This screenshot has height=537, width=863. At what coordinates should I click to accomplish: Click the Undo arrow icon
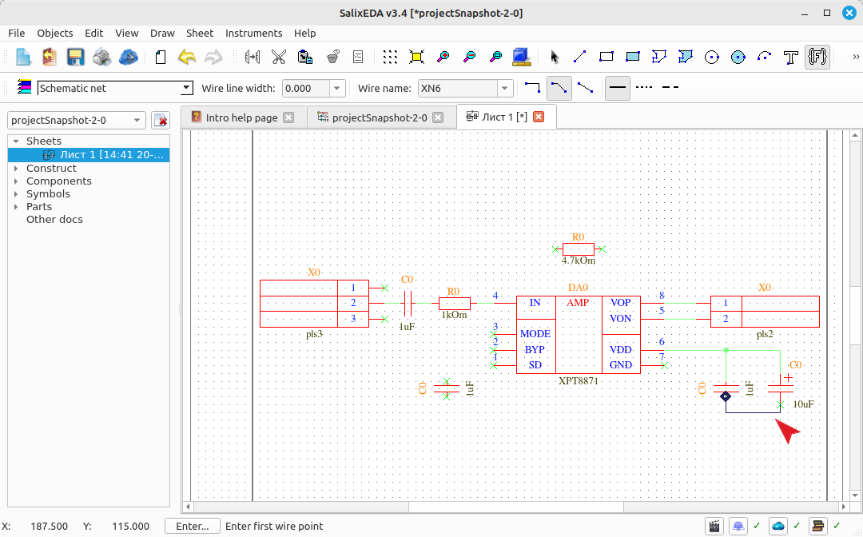tap(187, 57)
